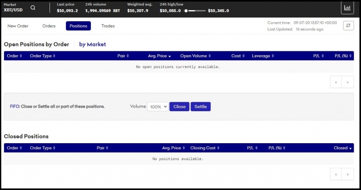Click the 24h low value $10,055.0
Screen dimensions: 361x190
(170, 11)
